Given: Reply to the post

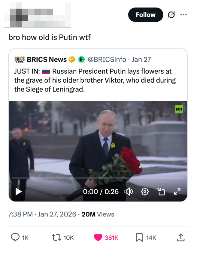Looking at the screenshot, I should pos(14,238).
